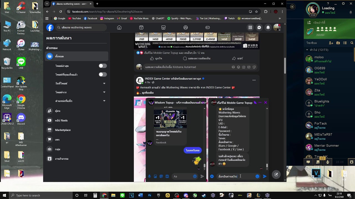Image resolution: width=355 pixels, height=199 pixels.
Task: Toggle League client voice microphone
Action: pyautogui.click(x=328, y=162)
